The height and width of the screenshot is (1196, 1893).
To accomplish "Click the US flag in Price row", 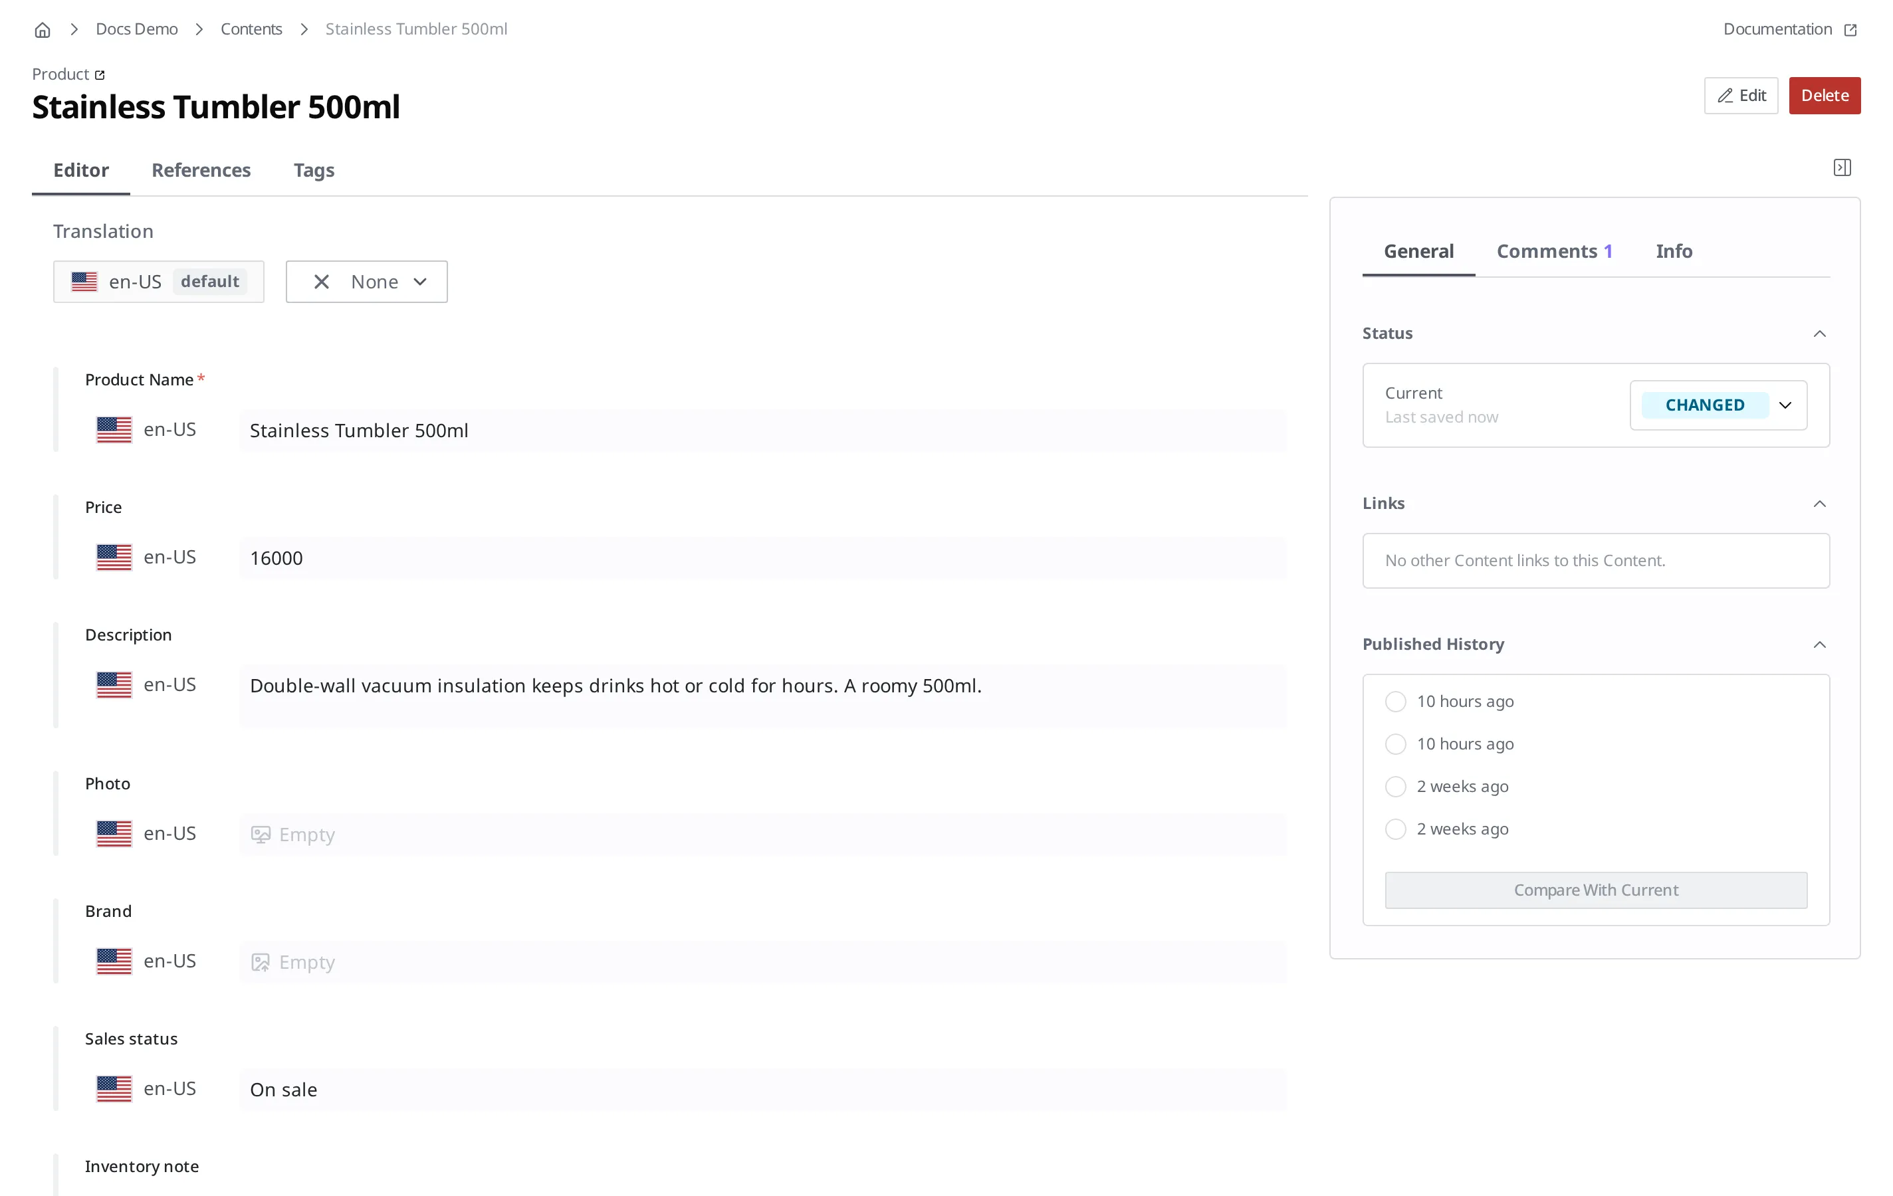I will [x=114, y=557].
